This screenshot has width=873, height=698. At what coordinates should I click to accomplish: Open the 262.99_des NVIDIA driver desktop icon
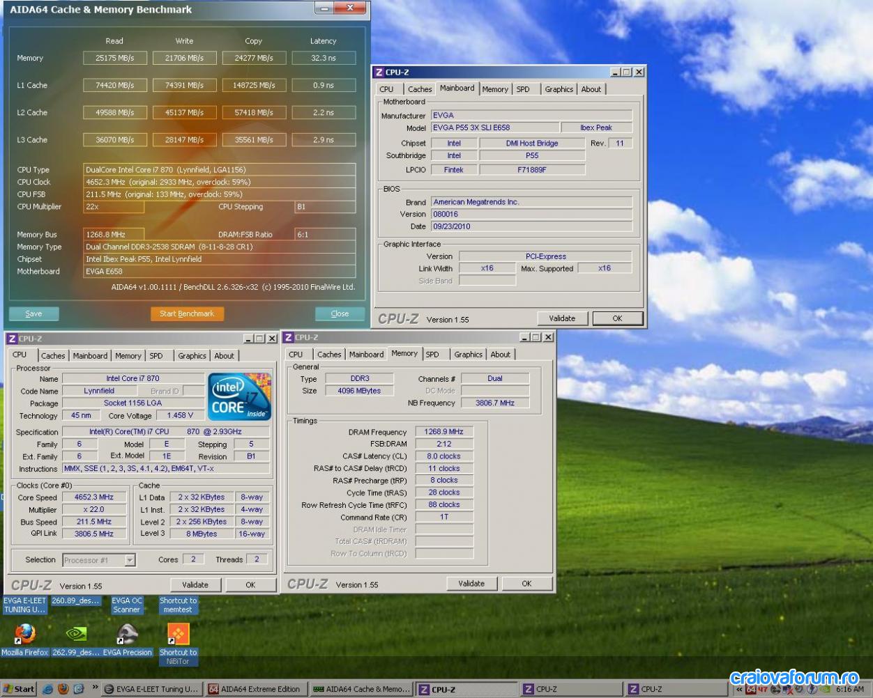76,633
